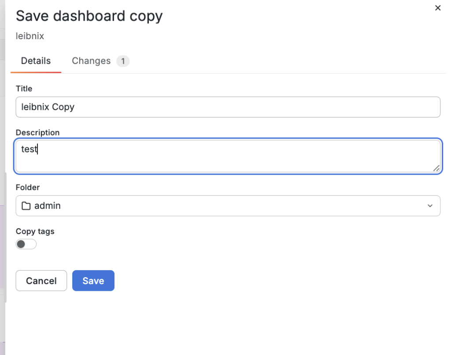Click the Title field label

pyautogui.click(x=24, y=88)
